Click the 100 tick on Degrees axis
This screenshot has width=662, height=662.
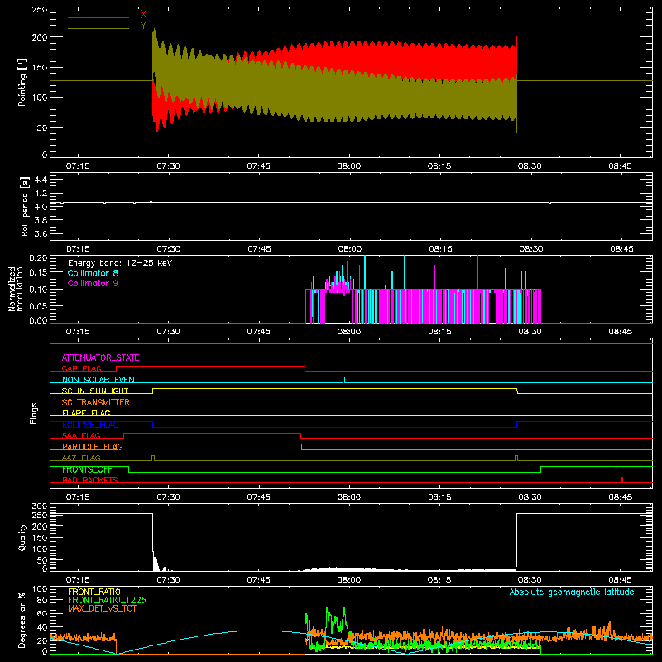click(40, 589)
